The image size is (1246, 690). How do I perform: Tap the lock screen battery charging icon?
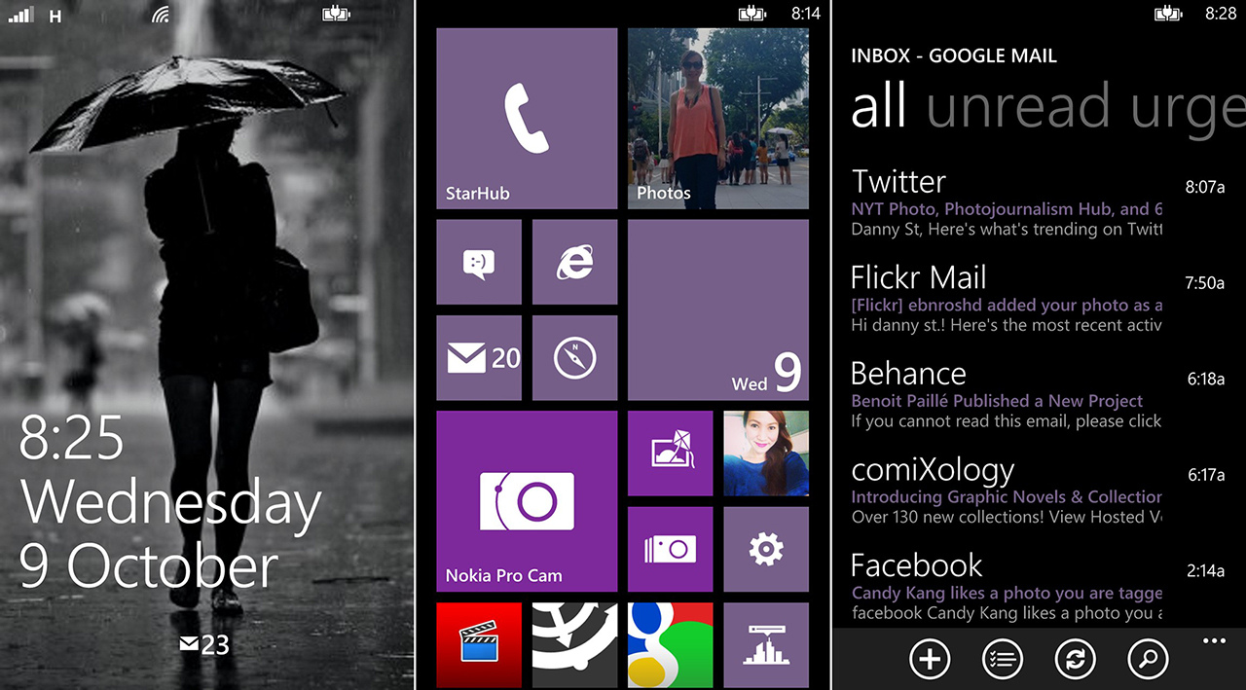(x=336, y=15)
